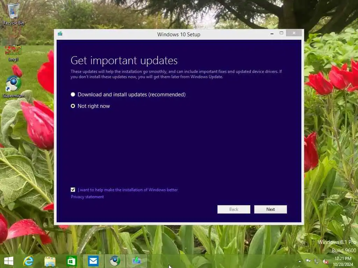The image size is (358, 268).
Task: Click the Back button
Action: click(x=234, y=209)
